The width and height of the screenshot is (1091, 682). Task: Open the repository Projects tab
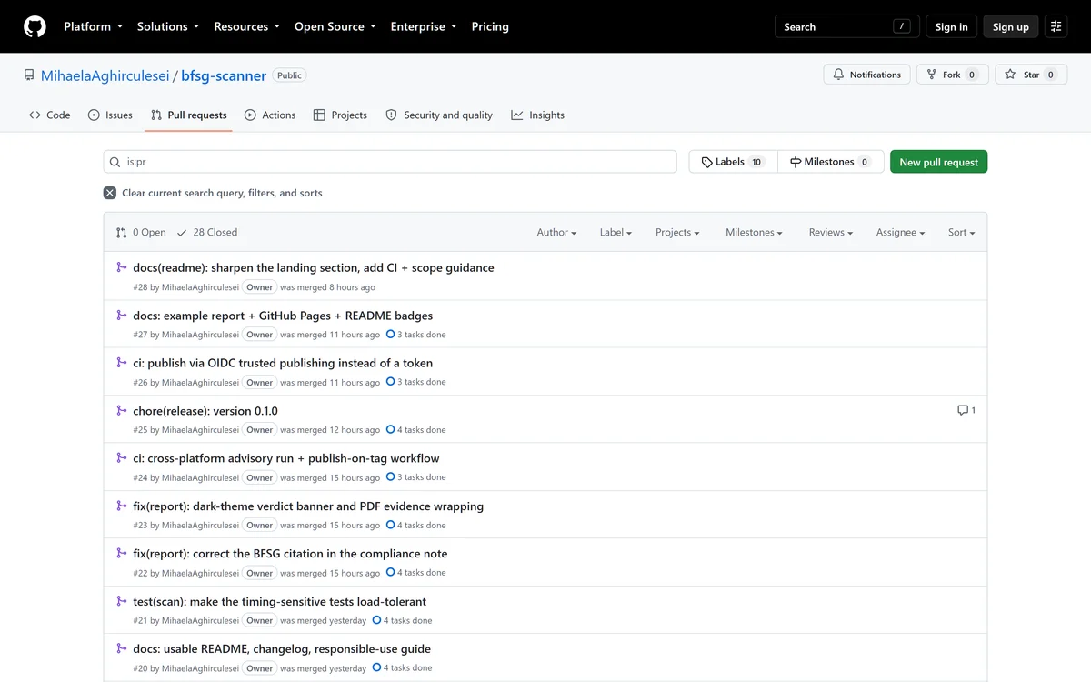[x=340, y=115]
